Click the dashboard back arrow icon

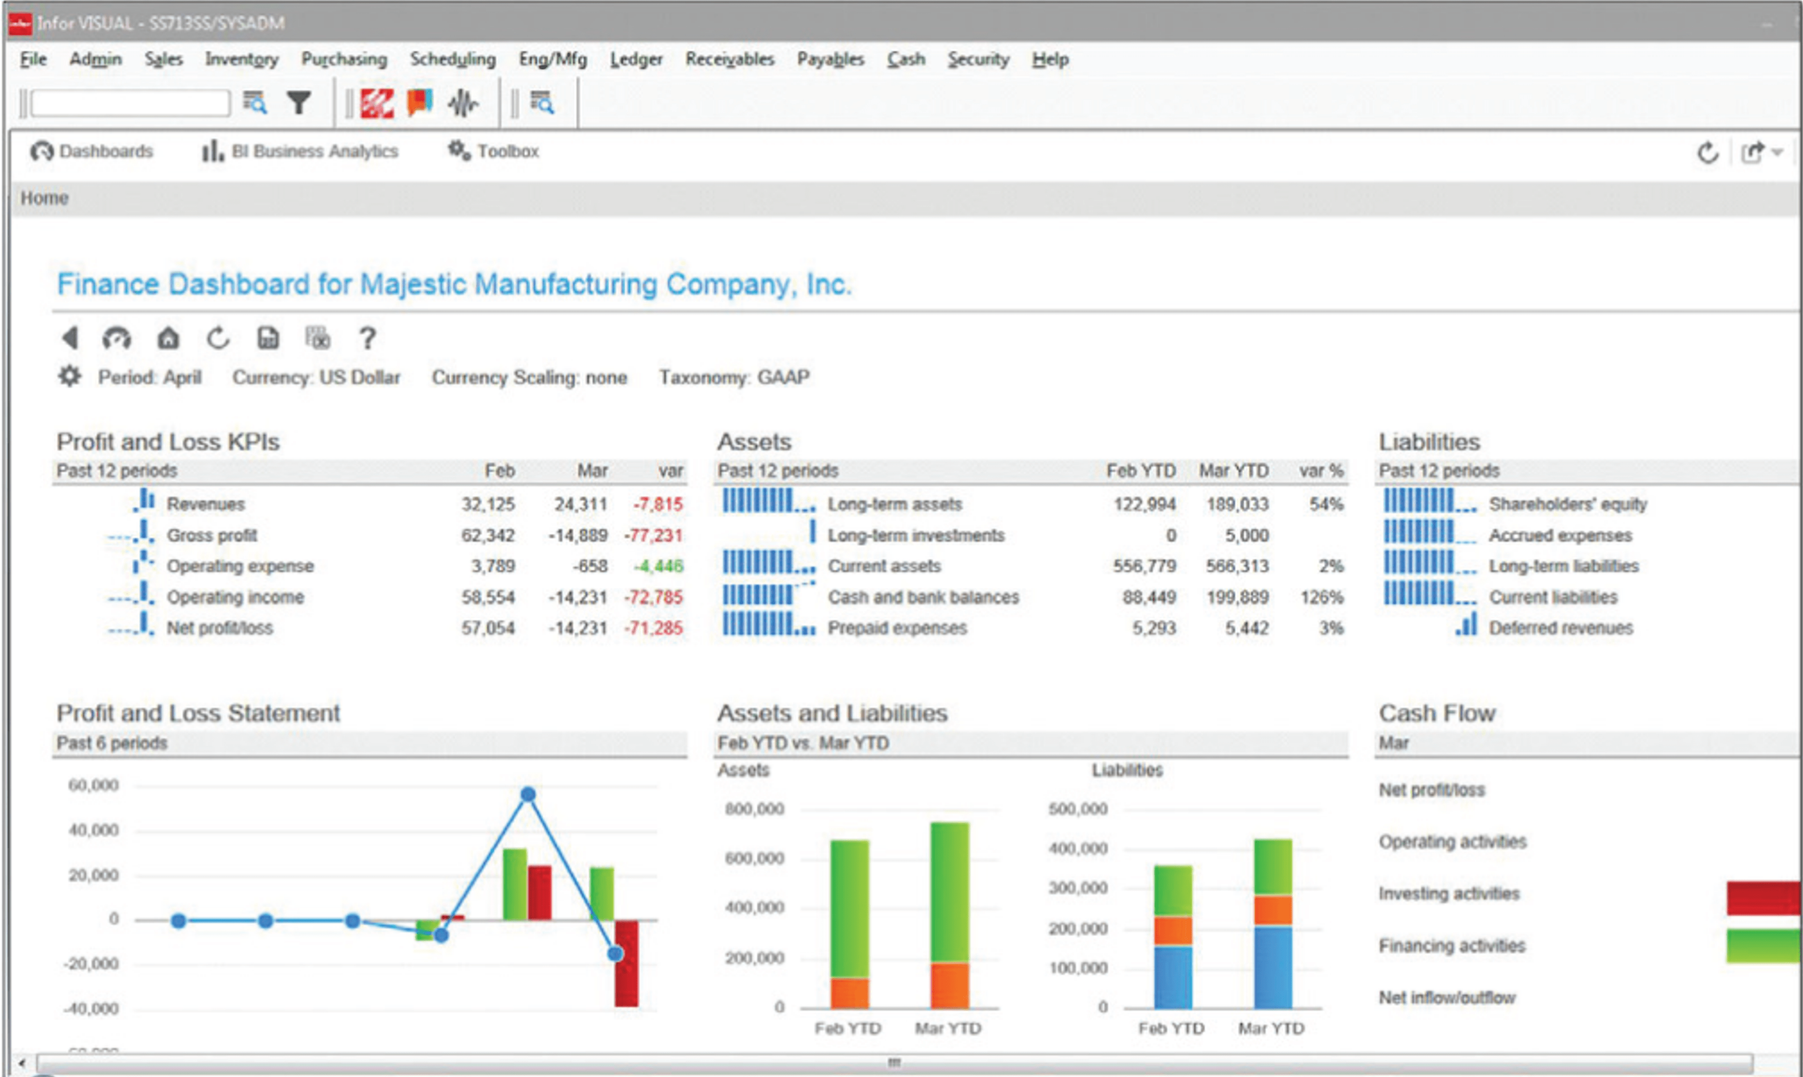[70, 338]
